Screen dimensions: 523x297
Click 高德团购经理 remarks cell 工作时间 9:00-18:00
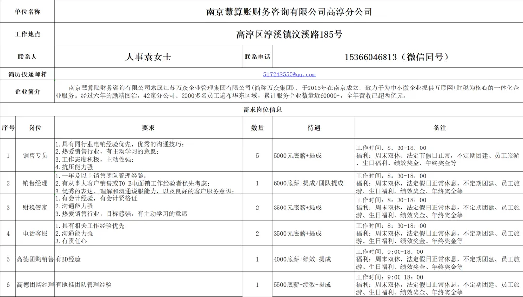click(x=439, y=285)
